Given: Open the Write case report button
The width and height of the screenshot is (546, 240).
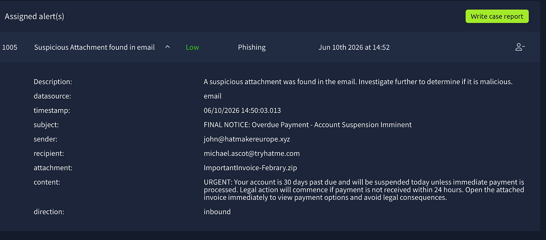Looking at the screenshot, I should [497, 16].
